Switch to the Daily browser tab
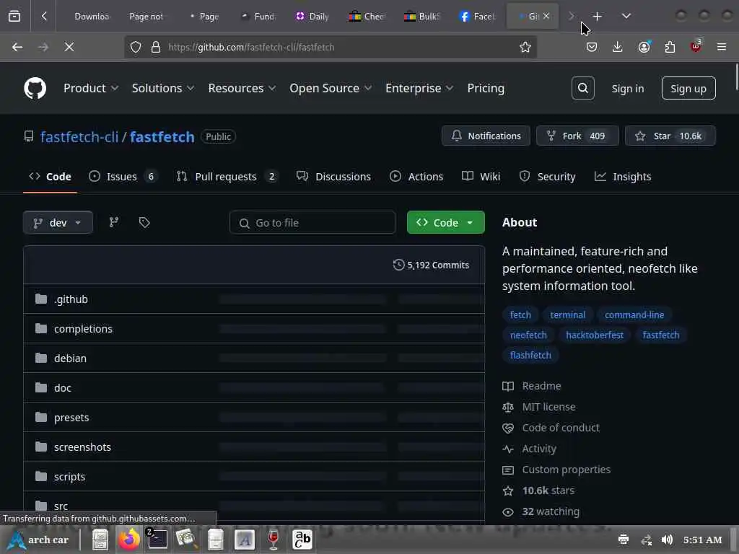The image size is (739, 554). (312, 17)
